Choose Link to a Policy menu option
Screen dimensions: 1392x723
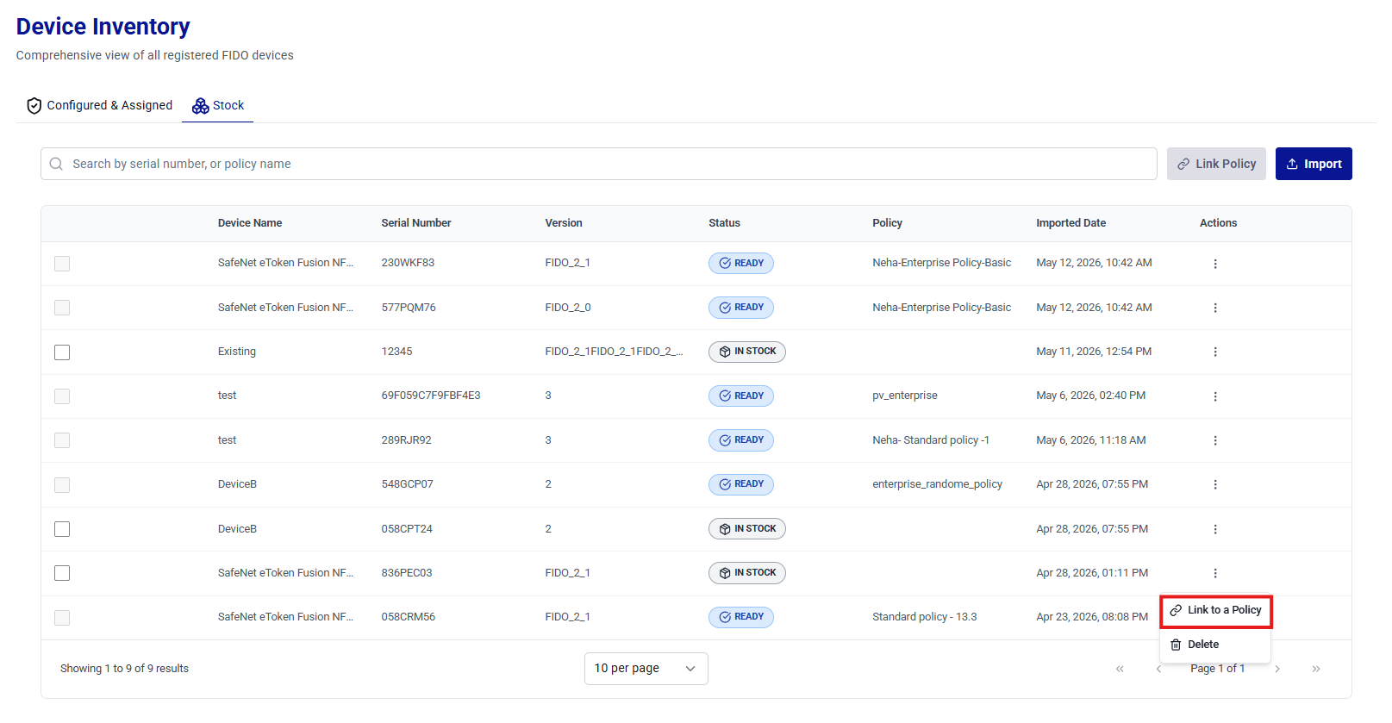(1215, 610)
